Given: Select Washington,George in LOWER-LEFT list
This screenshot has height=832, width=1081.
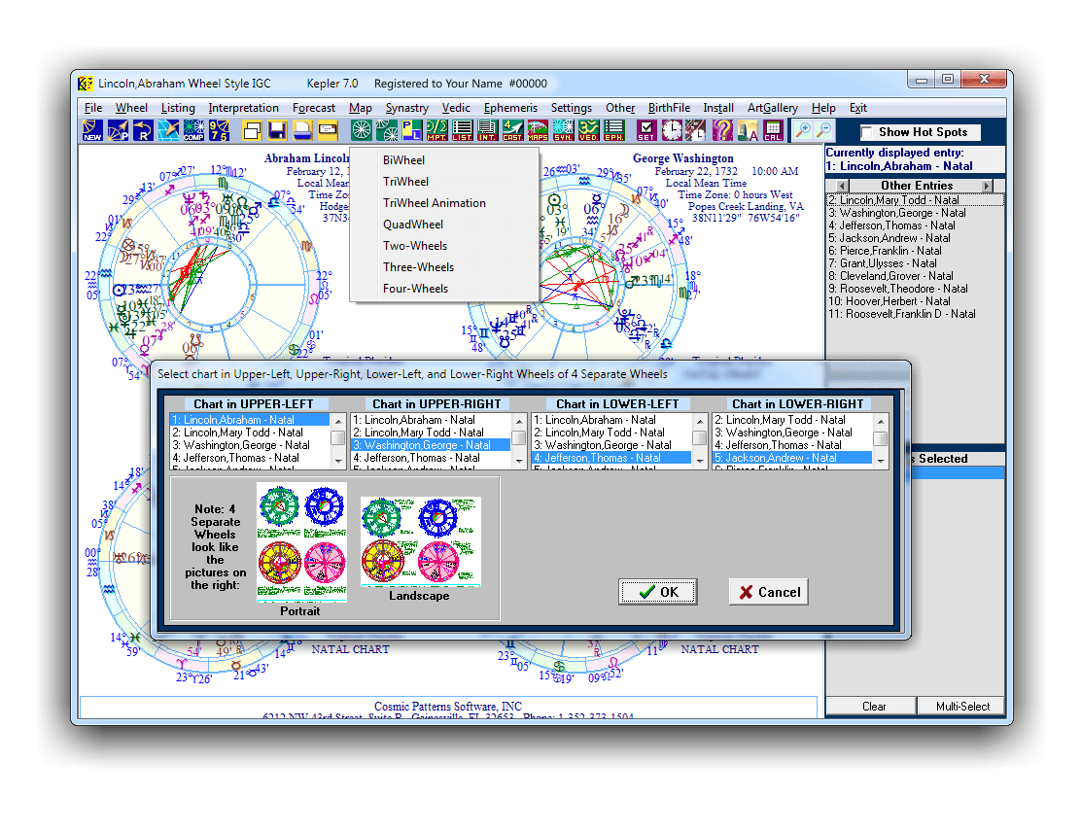Looking at the screenshot, I should tap(611, 445).
